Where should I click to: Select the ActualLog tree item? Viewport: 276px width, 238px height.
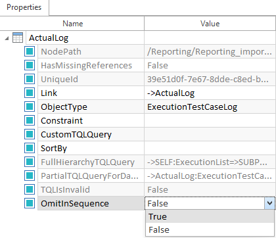coord(49,38)
